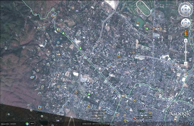Click the streaming indicator ring in bottom corner

(192, 124)
